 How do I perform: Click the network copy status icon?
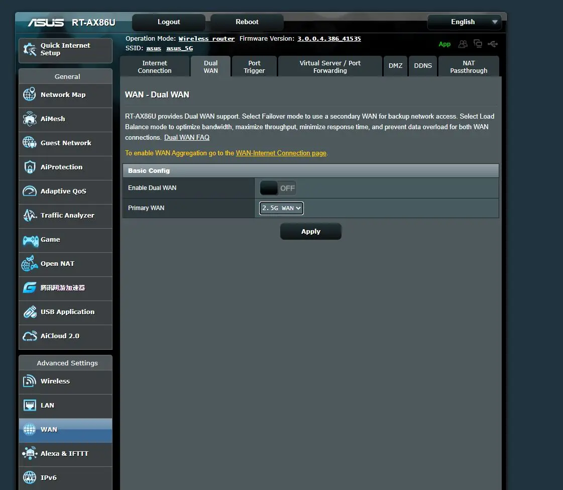(x=478, y=43)
